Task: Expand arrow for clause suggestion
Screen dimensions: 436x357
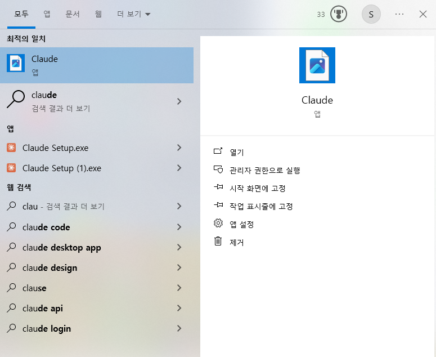Action: click(179, 288)
